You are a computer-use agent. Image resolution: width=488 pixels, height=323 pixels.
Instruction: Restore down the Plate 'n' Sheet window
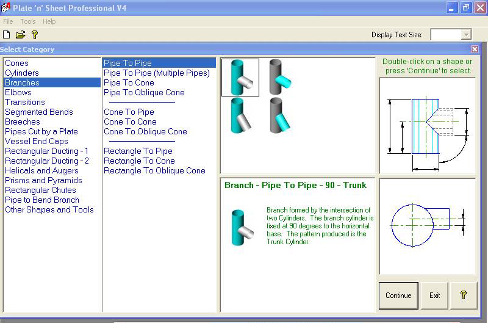[x=466, y=8]
